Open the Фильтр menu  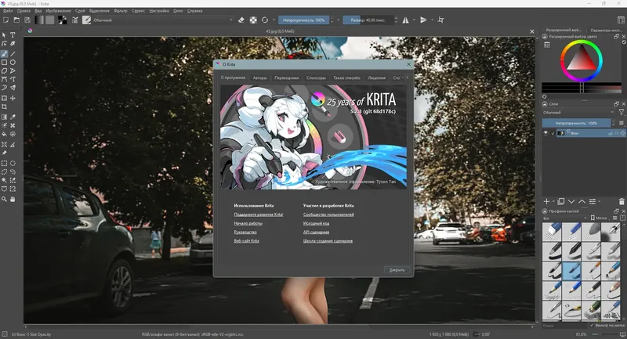[x=121, y=11]
